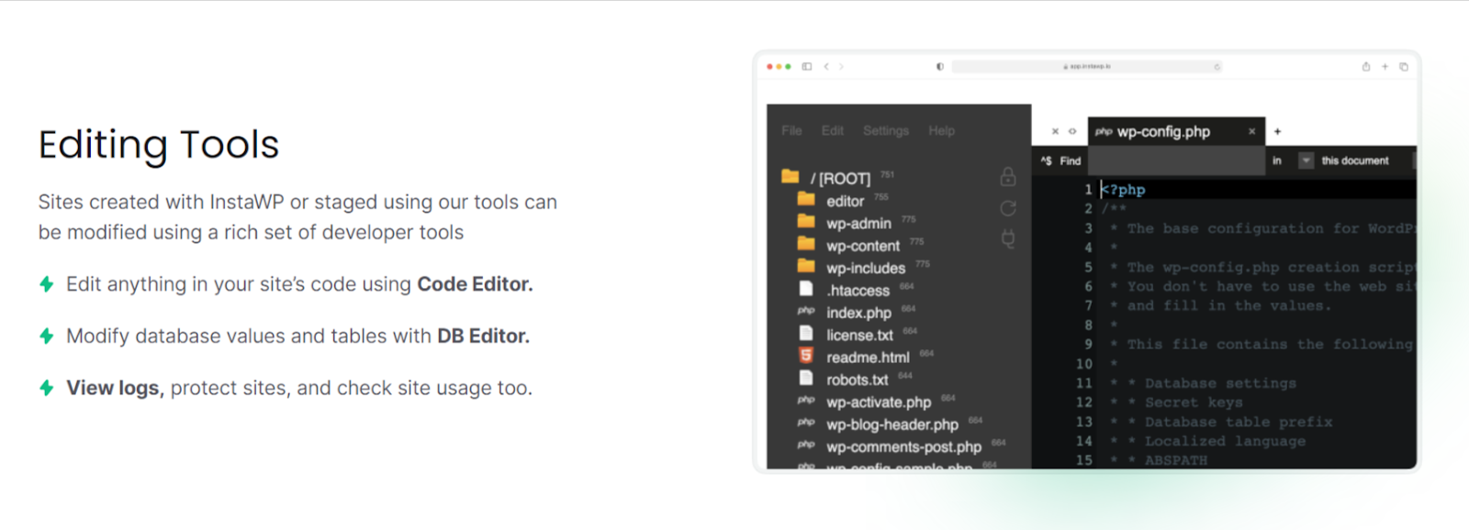1469x530 pixels.
Task: Click the php icon beside wp-blog-header.php
Action: (806, 423)
